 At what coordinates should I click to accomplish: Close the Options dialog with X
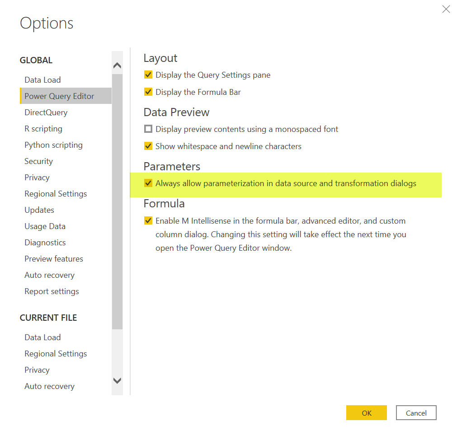pos(446,9)
